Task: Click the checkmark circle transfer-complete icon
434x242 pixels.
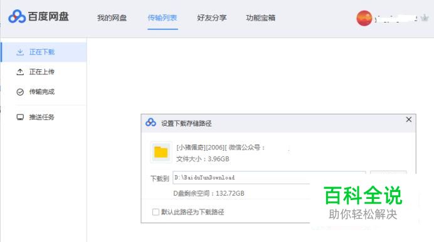Action: [x=20, y=92]
